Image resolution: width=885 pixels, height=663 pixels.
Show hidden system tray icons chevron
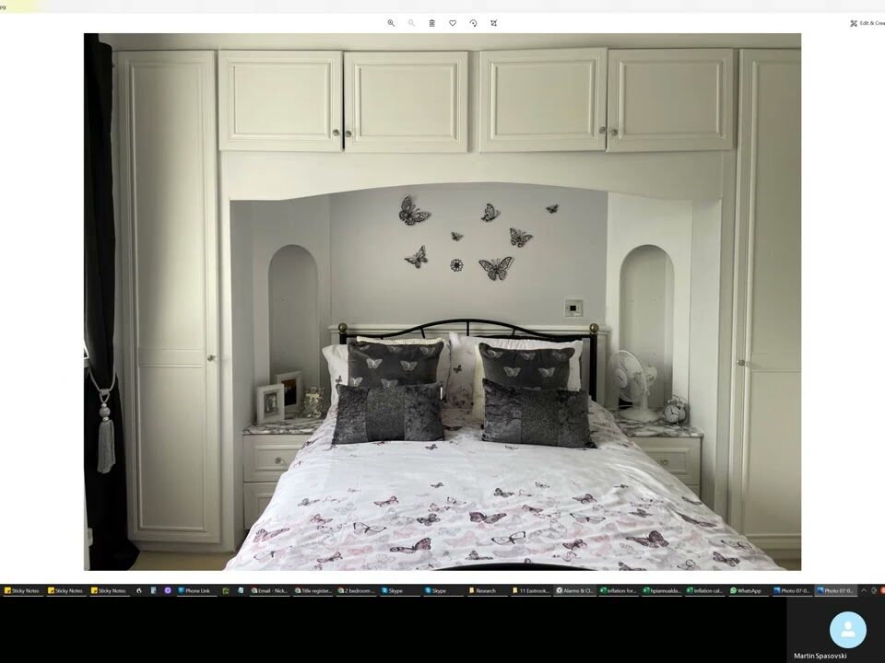tap(864, 590)
